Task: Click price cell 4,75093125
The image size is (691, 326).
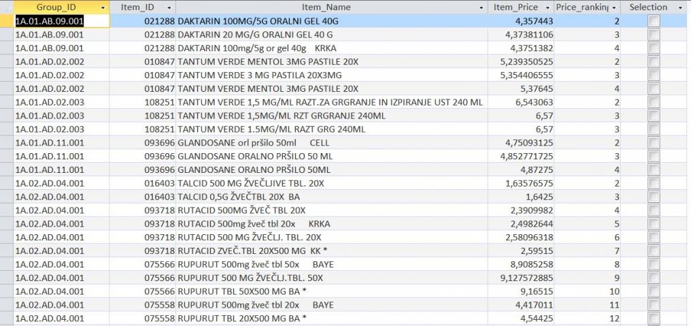Action: click(520, 142)
